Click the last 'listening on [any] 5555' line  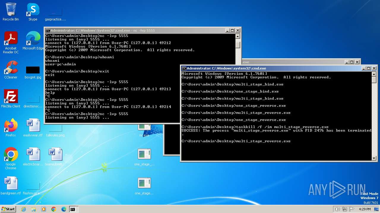click(x=77, y=117)
